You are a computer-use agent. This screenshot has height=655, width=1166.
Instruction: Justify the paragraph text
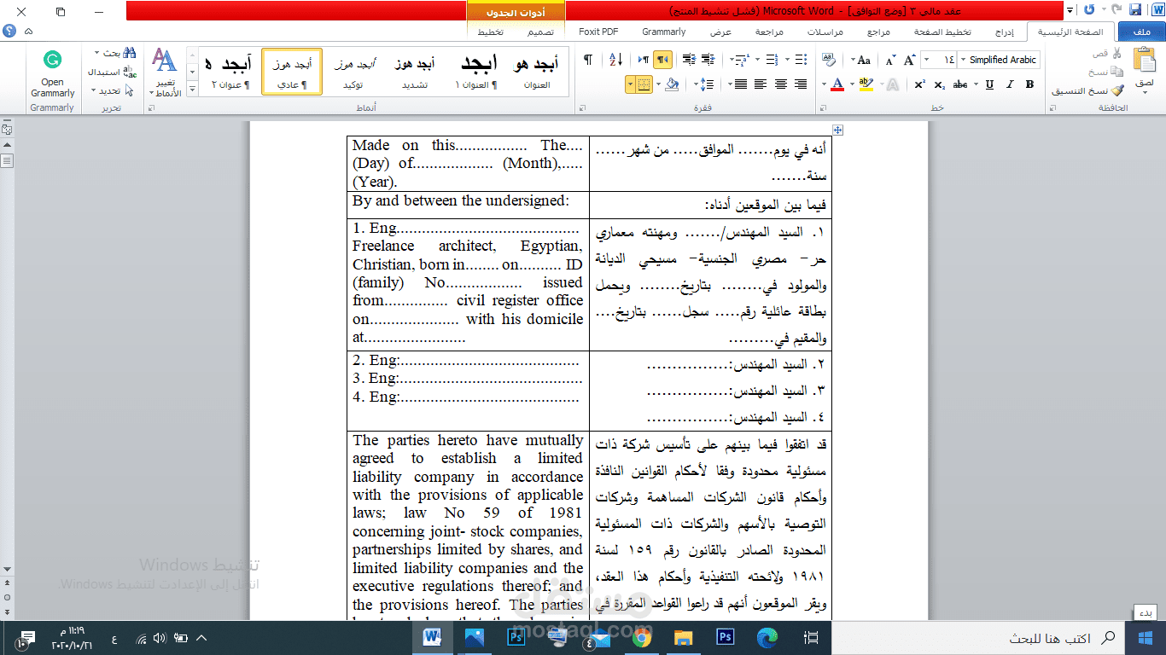coord(739,84)
